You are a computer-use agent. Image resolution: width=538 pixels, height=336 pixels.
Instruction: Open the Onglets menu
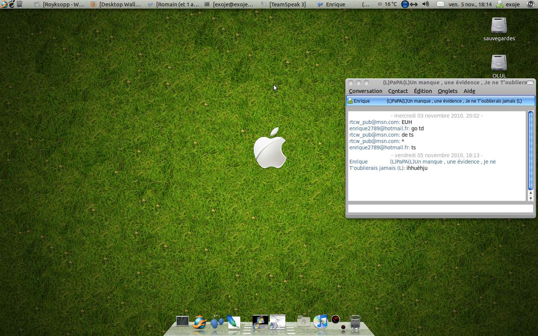click(x=448, y=91)
